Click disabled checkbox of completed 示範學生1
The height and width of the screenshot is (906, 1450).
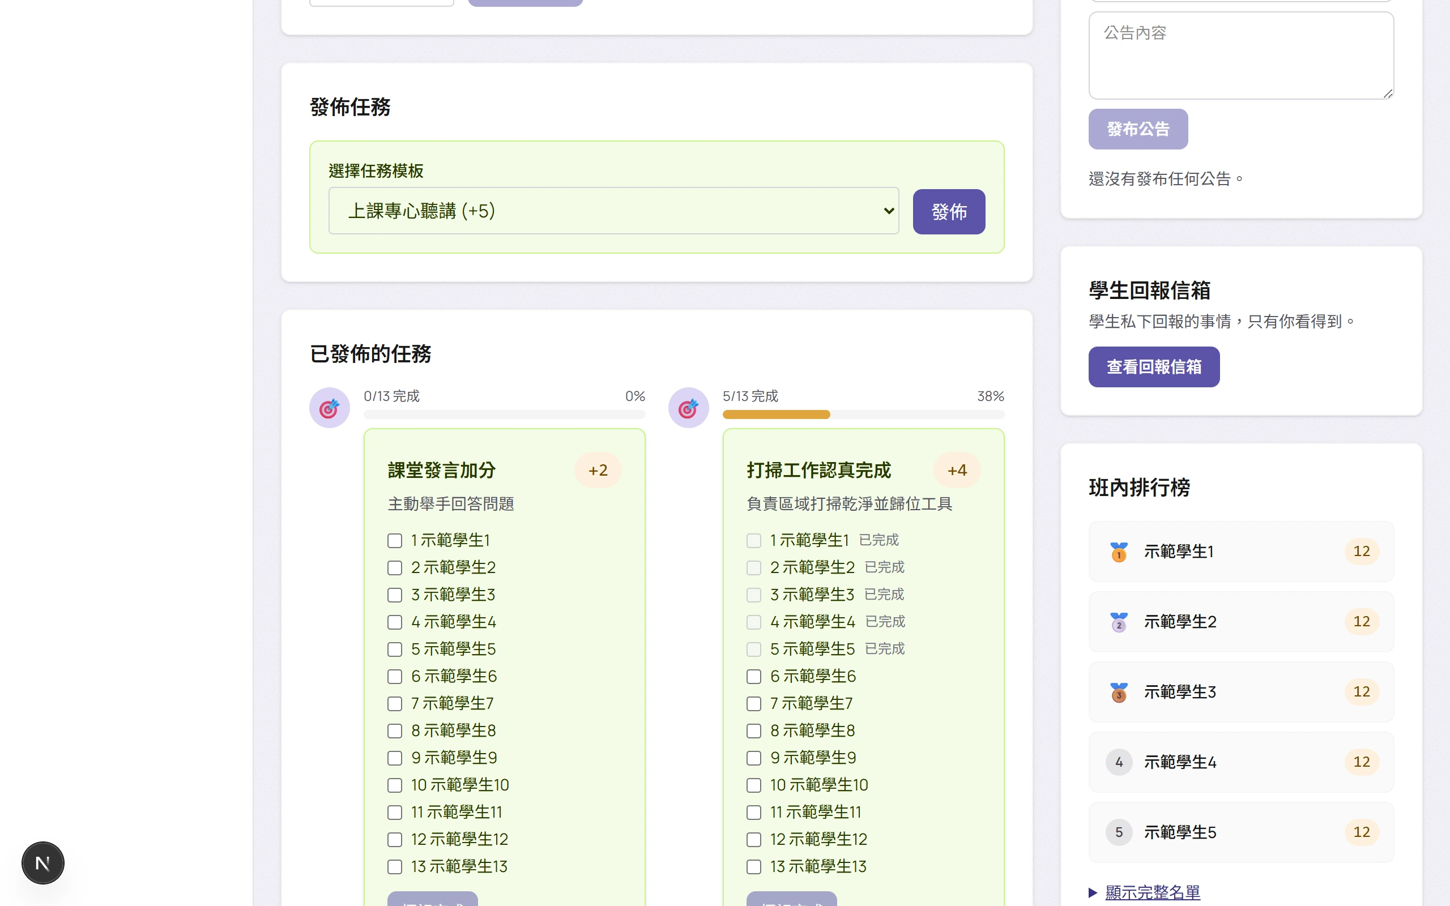pyautogui.click(x=754, y=540)
